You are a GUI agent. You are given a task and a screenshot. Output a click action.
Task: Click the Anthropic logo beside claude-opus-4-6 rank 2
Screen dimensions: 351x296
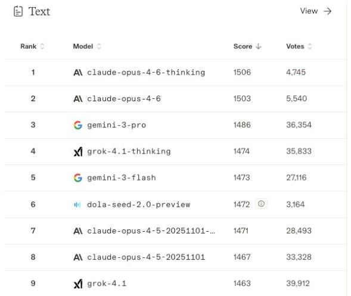pyautogui.click(x=78, y=99)
